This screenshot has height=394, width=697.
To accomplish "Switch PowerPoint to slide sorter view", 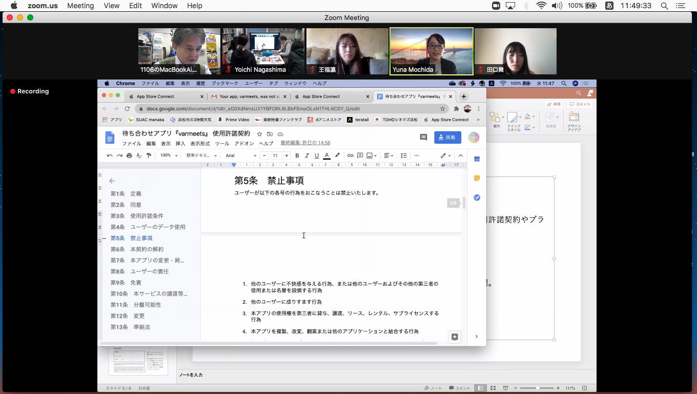I will point(493,388).
